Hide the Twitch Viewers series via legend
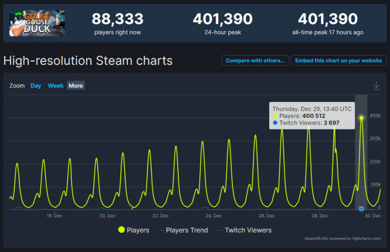Viewport: 390px width, 252px height. click(x=243, y=230)
